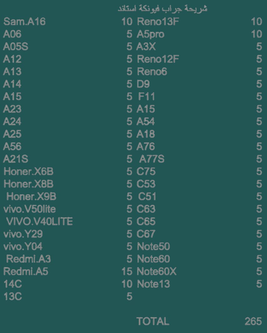Click the vivo.V50lite item
Screen dimensions: 267x333
30,209
